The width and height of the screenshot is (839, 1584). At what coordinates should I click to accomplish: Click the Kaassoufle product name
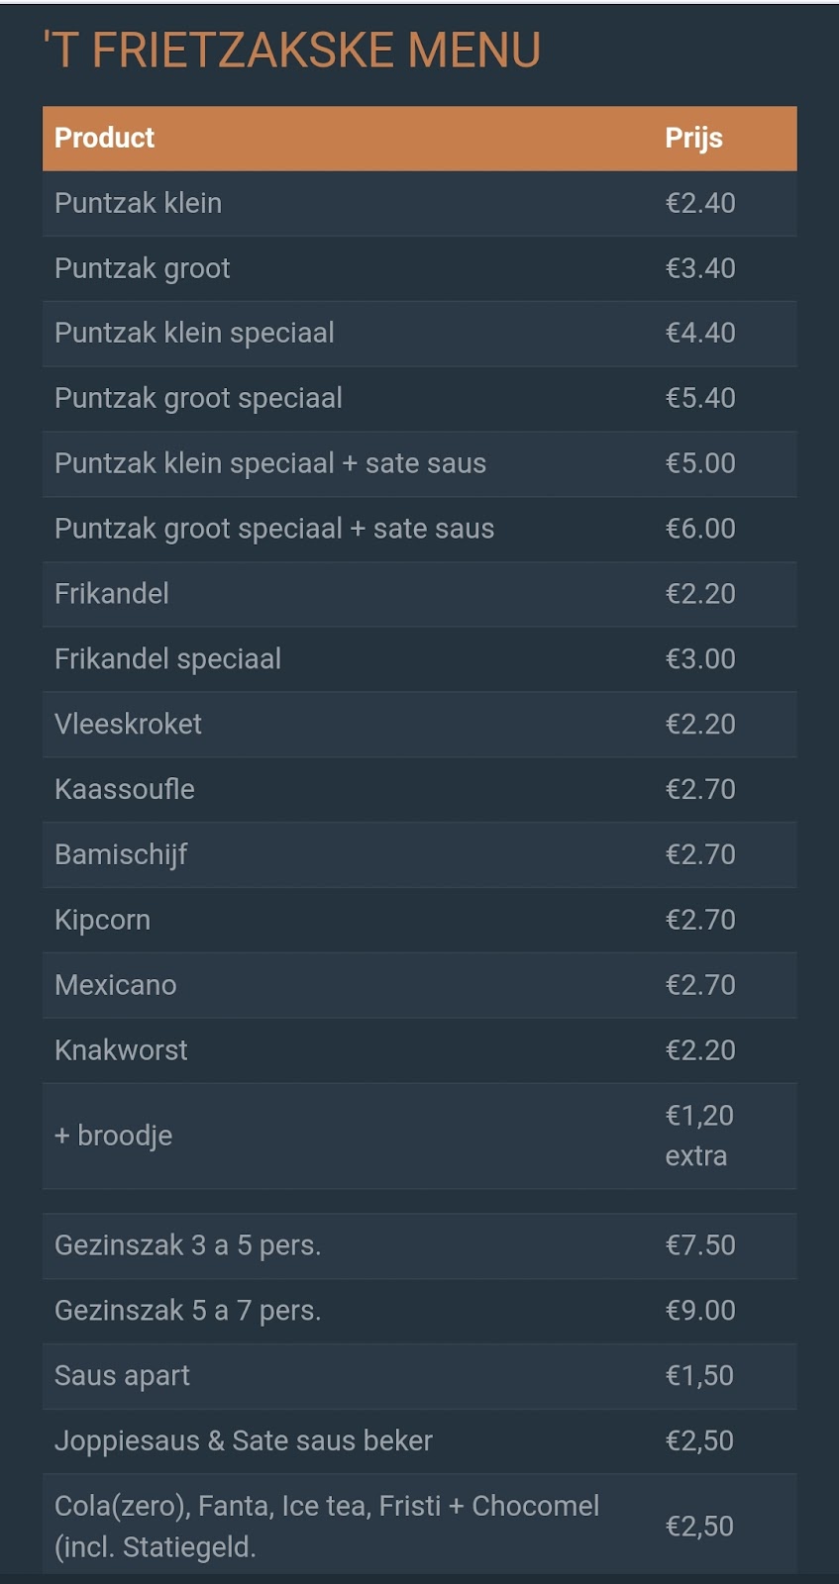[x=124, y=789]
